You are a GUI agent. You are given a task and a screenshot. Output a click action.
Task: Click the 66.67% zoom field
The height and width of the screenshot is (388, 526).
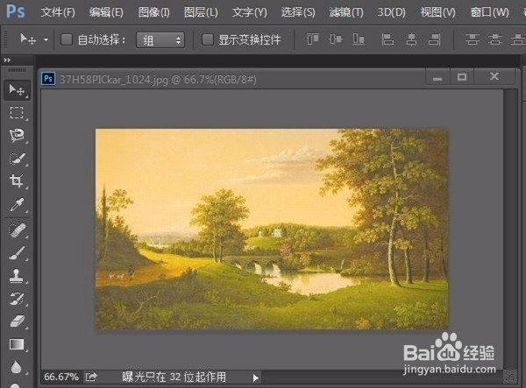pyautogui.click(x=61, y=377)
